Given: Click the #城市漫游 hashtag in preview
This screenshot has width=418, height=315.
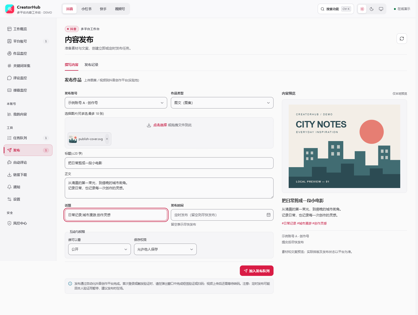Looking at the screenshot, I should 304,223.
